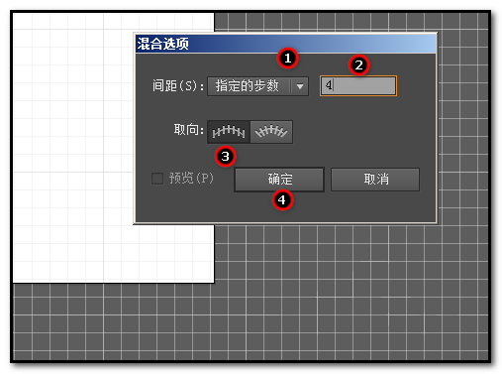Image resolution: width=502 pixels, height=374 pixels.
Task: Enable the 预览(P) preview checkbox
Action: pos(157,179)
